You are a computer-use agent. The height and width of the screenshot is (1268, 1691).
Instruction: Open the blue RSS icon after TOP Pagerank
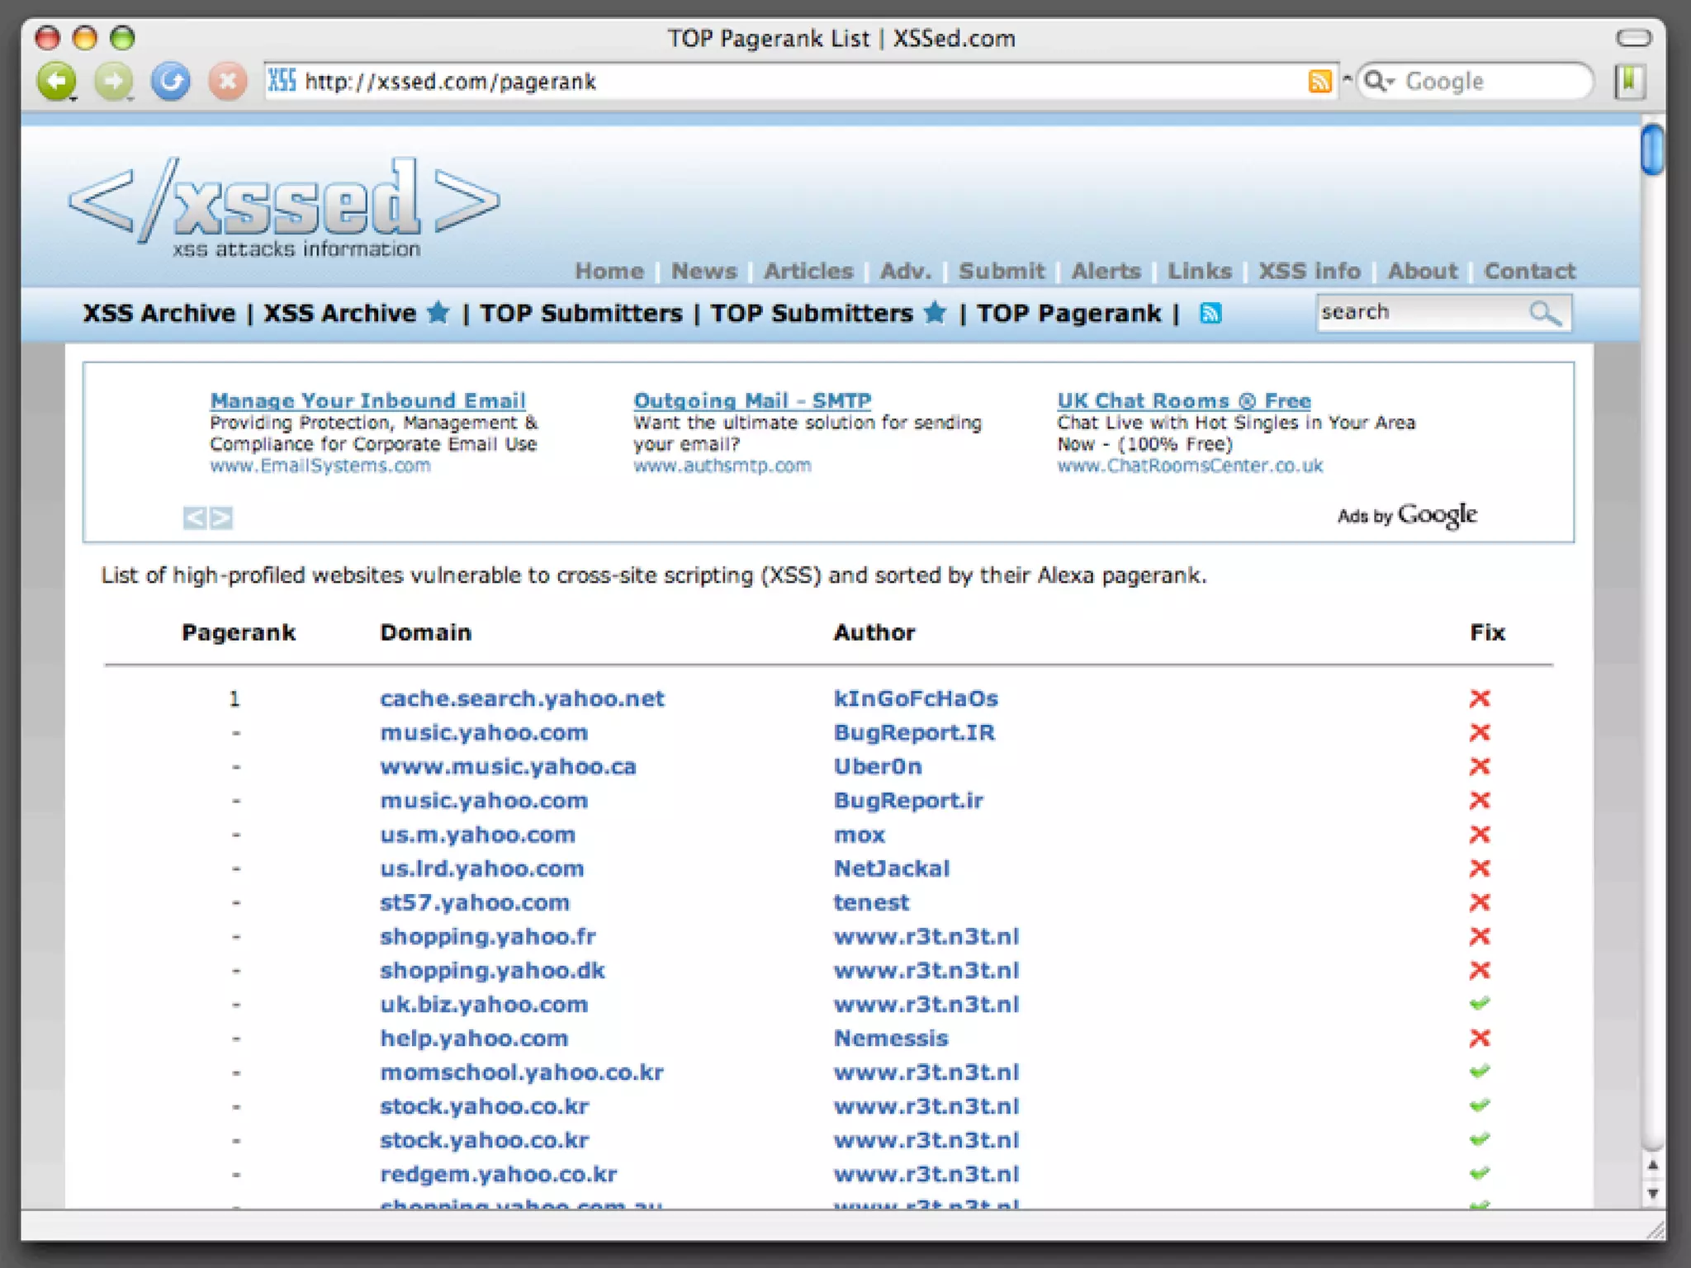tap(1210, 314)
